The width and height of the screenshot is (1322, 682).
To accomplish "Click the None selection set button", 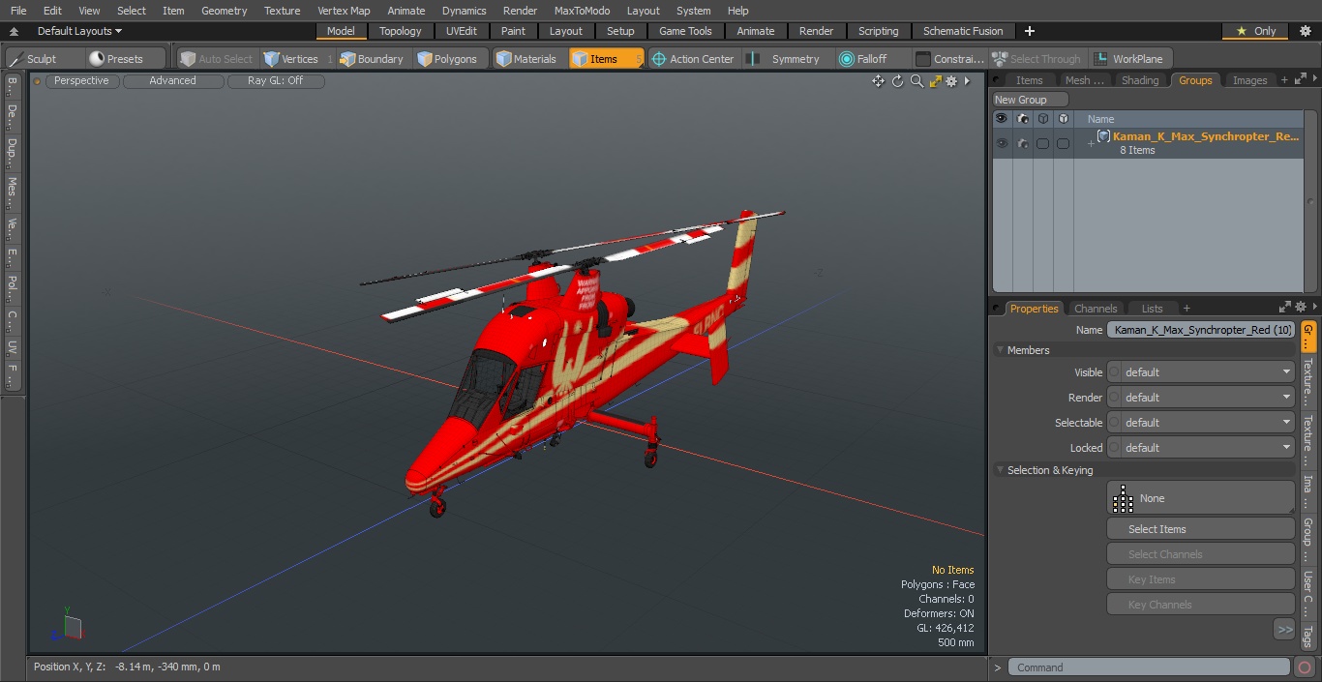I will 1200,498.
